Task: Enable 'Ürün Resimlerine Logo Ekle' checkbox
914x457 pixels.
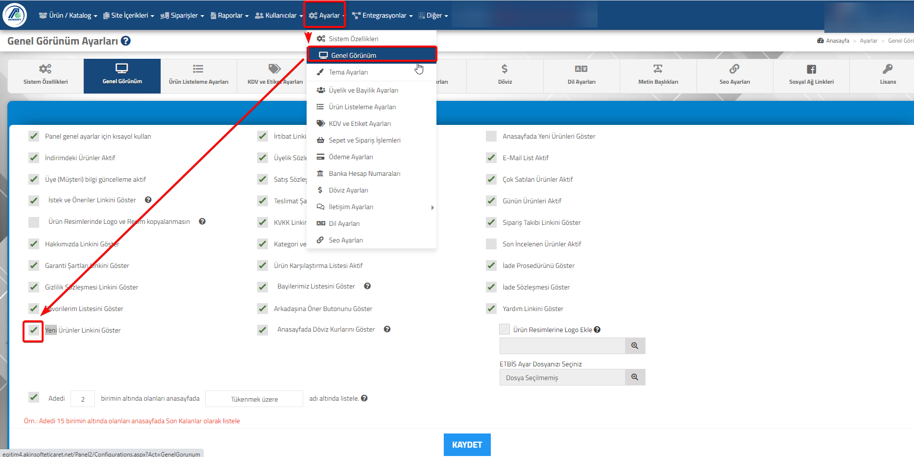Action: click(505, 329)
